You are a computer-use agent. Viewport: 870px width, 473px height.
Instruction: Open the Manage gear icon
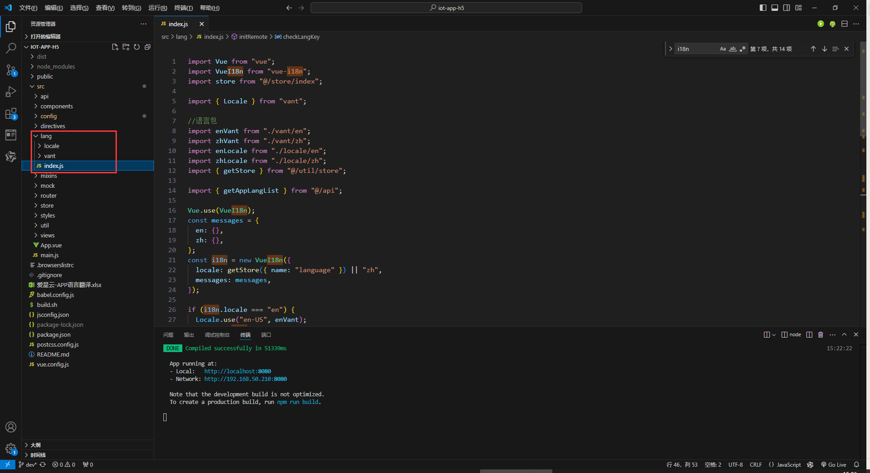pos(11,449)
